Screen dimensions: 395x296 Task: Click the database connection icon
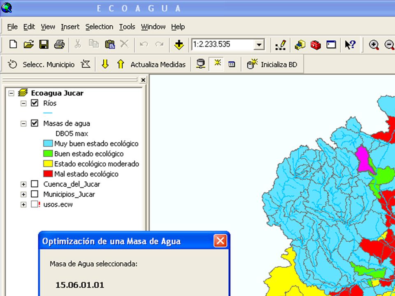coord(200,64)
